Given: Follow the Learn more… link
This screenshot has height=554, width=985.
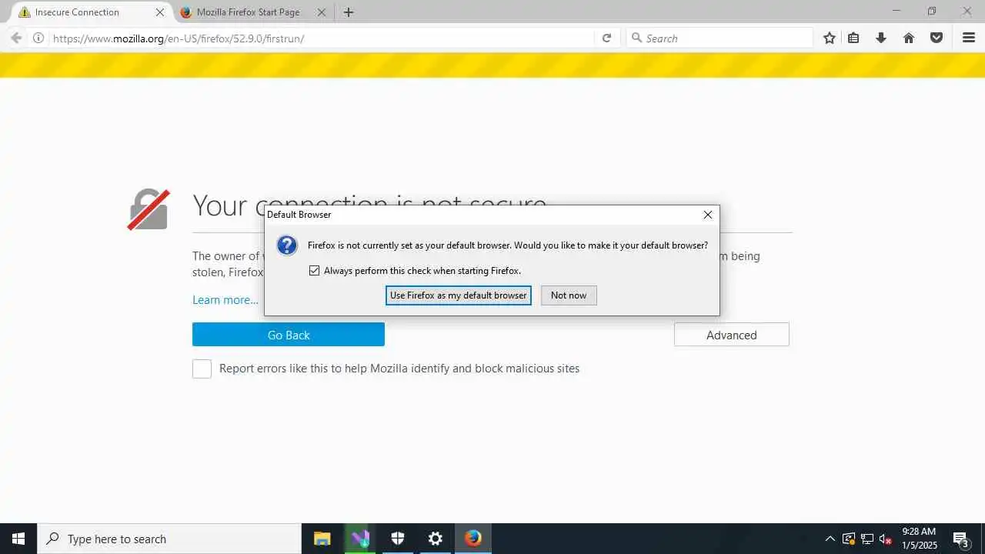Looking at the screenshot, I should point(225,300).
